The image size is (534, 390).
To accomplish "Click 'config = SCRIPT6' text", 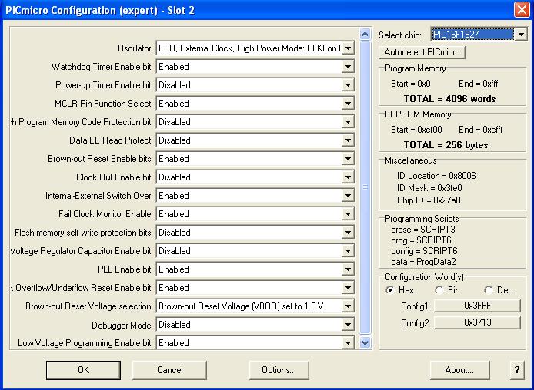I will tap(424, 251).
